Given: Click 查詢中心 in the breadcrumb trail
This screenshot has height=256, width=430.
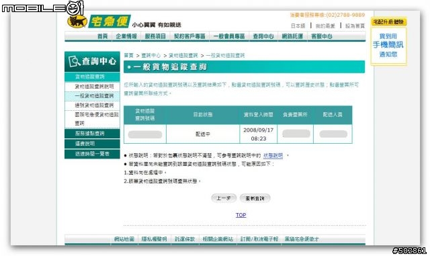Looking at the screenshot, I should click(150, 55).
